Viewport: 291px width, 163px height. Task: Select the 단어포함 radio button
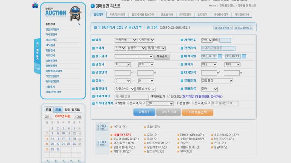coord(168,96)
